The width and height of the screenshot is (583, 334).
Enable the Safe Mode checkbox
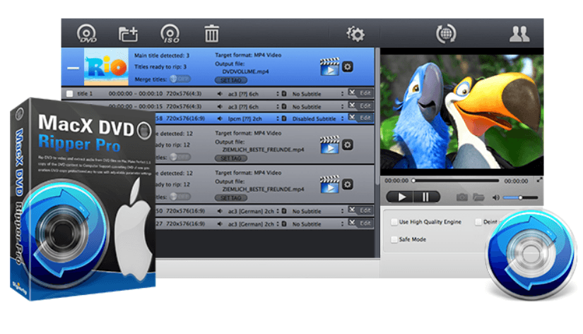[394, 239]
